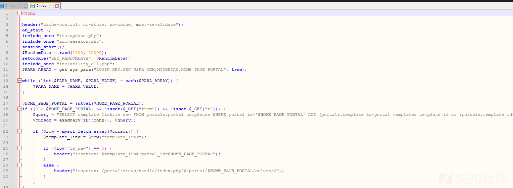Image resolution: width=513 pixels, height=188 pixels.
Task: Click the $query = "SELECT template_link line
Action: pos(273,115)
